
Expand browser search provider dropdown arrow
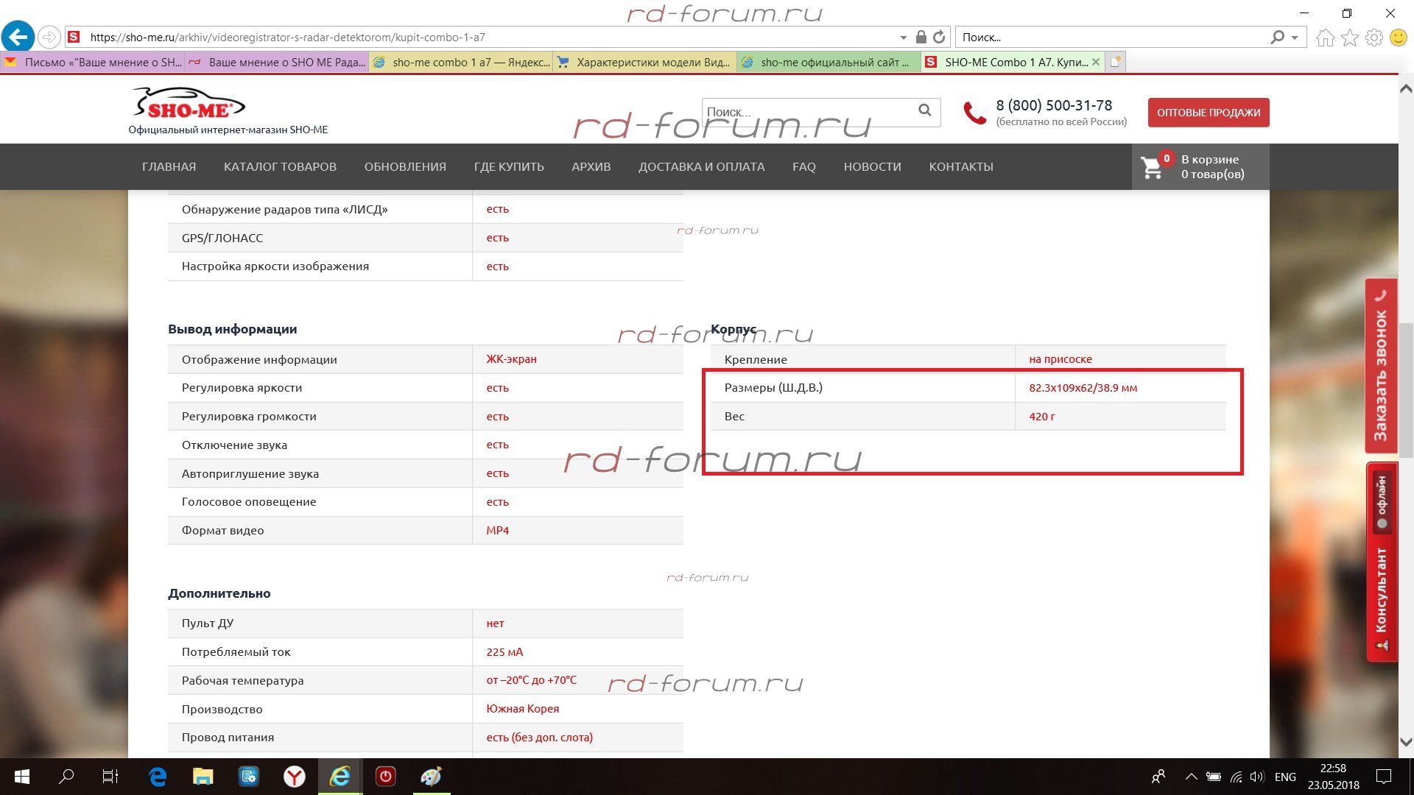(x=1295, y=38)
